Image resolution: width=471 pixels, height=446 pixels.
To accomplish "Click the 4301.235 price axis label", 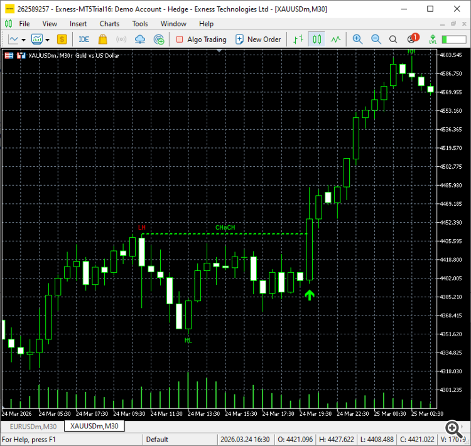I will [x=451, y=390].
